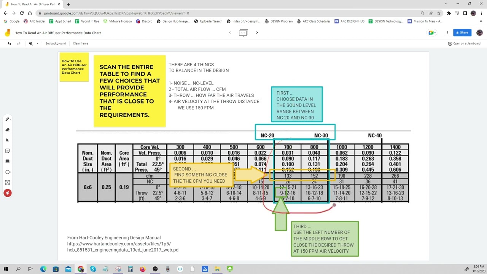Activate the Laser pointer tool

[7, 193]
